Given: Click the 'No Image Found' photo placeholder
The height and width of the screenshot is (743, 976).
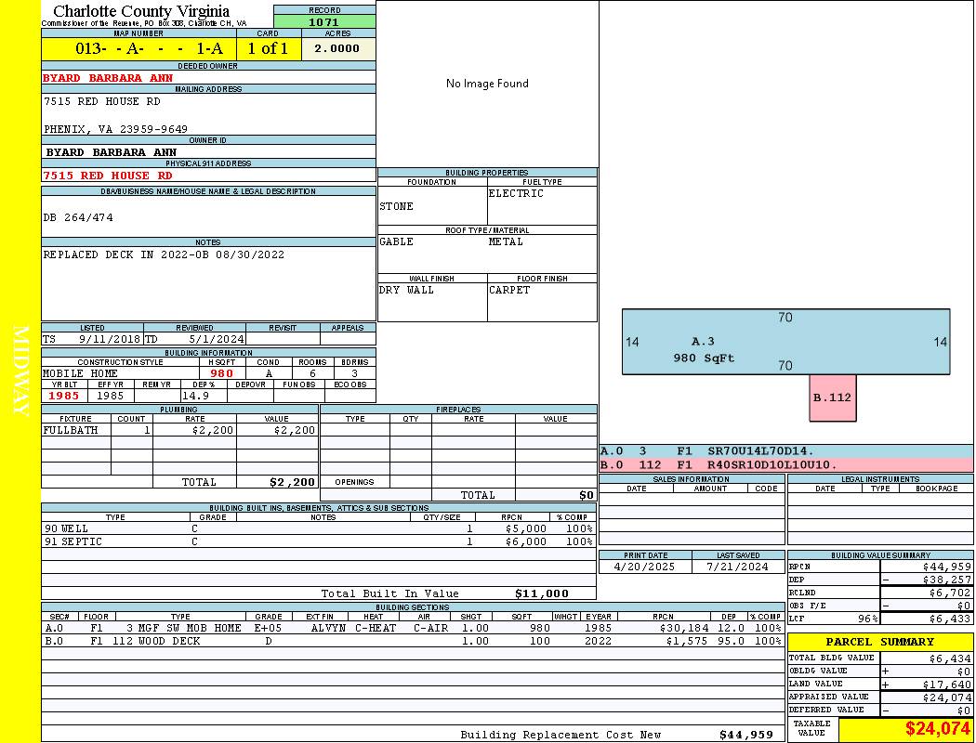Looking at the screenshot, I should (x=487, y=84).
